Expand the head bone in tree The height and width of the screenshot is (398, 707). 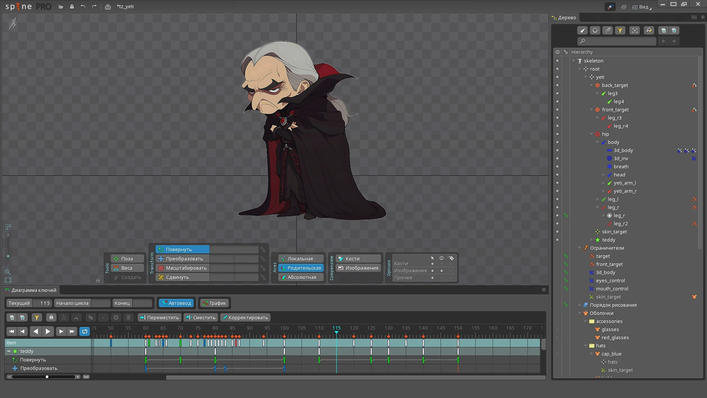[x=603, y=175]
